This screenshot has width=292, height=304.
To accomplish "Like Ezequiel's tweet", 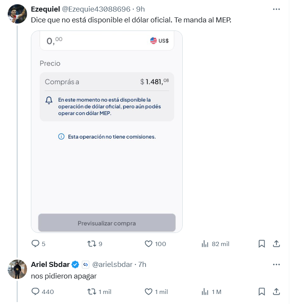I will (x=149, y=244).
